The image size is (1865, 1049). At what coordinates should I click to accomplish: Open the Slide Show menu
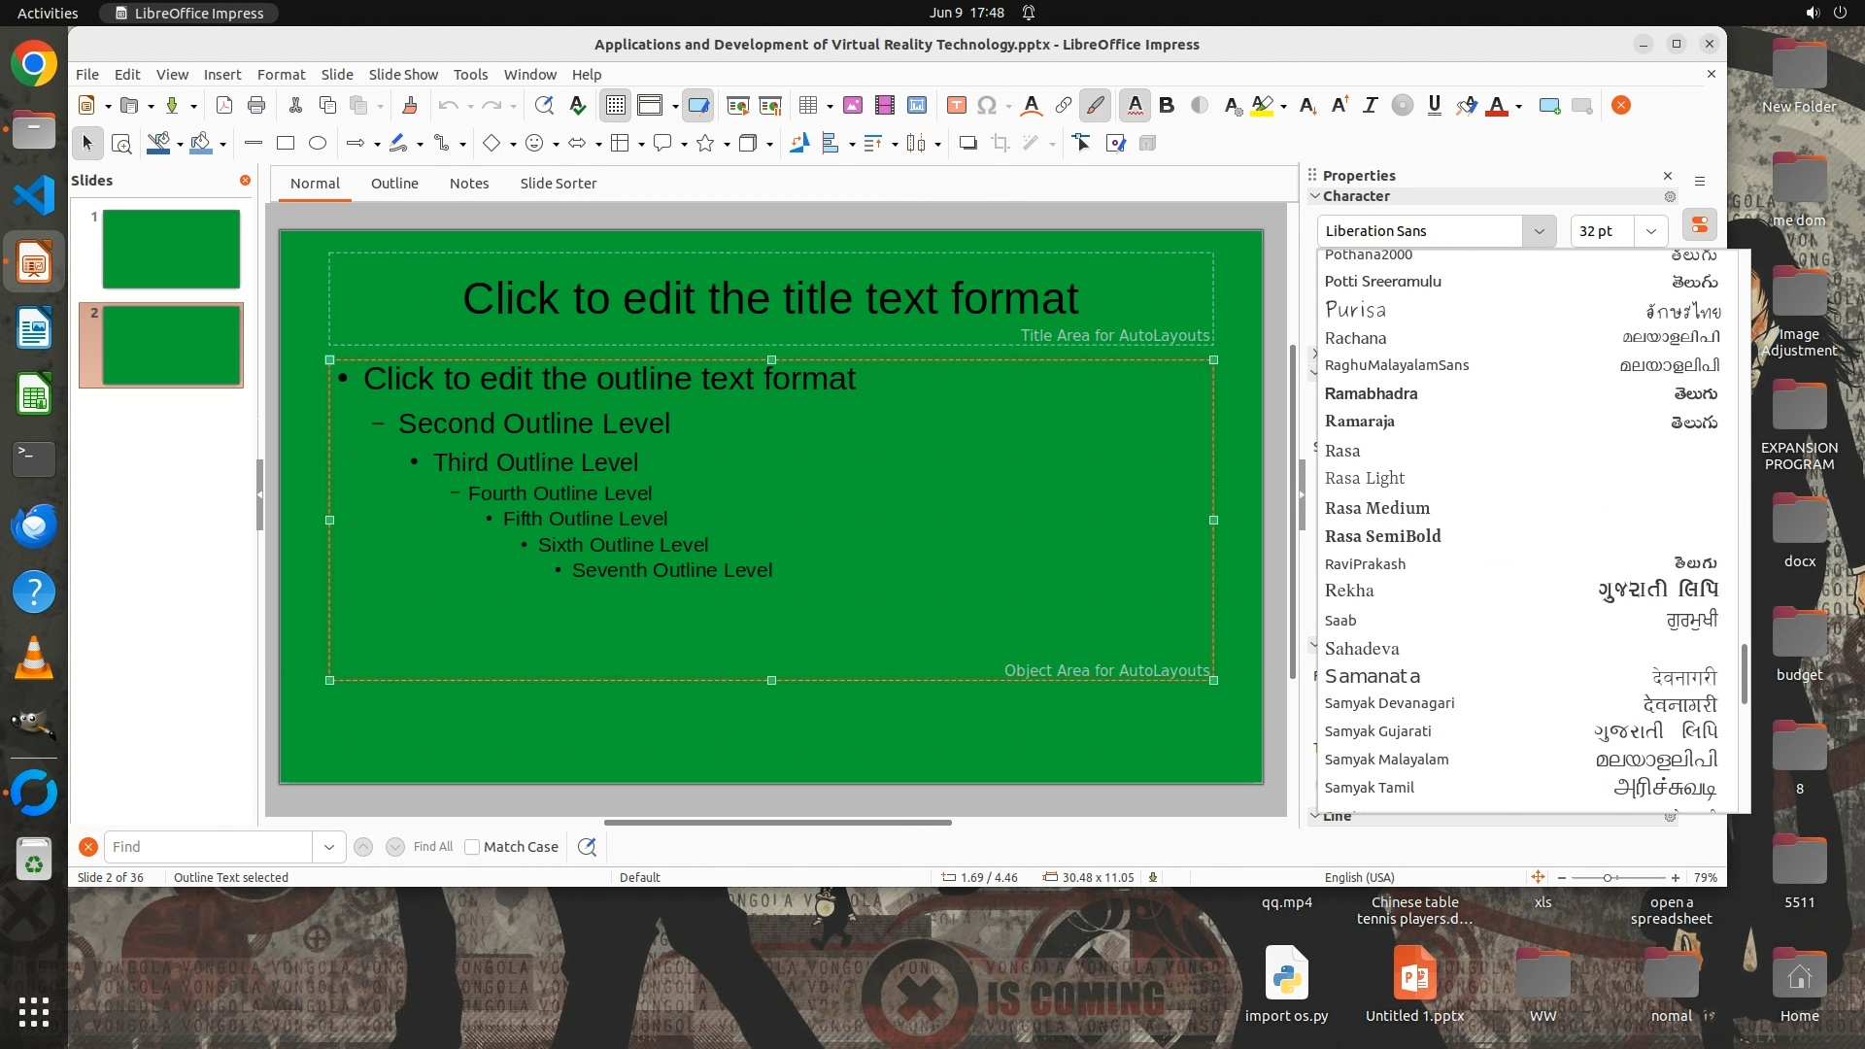point(403,75)
